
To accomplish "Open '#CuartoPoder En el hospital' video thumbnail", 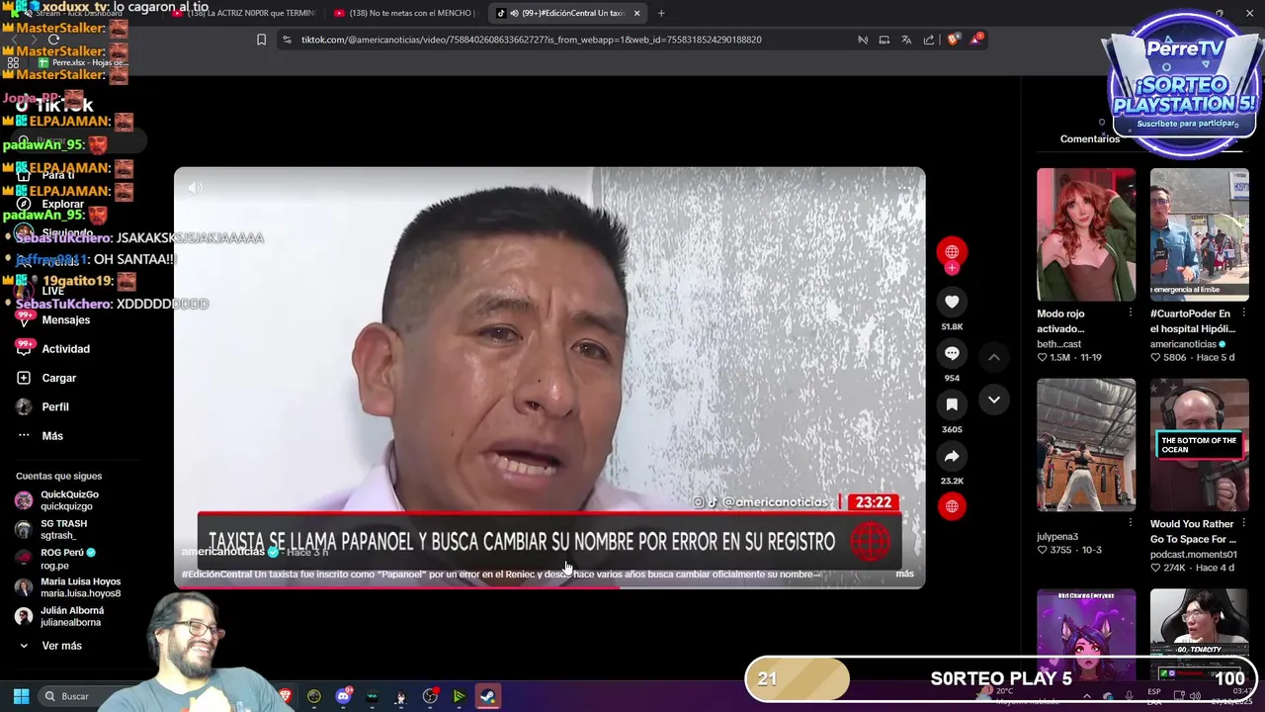I will [1199, 234].
